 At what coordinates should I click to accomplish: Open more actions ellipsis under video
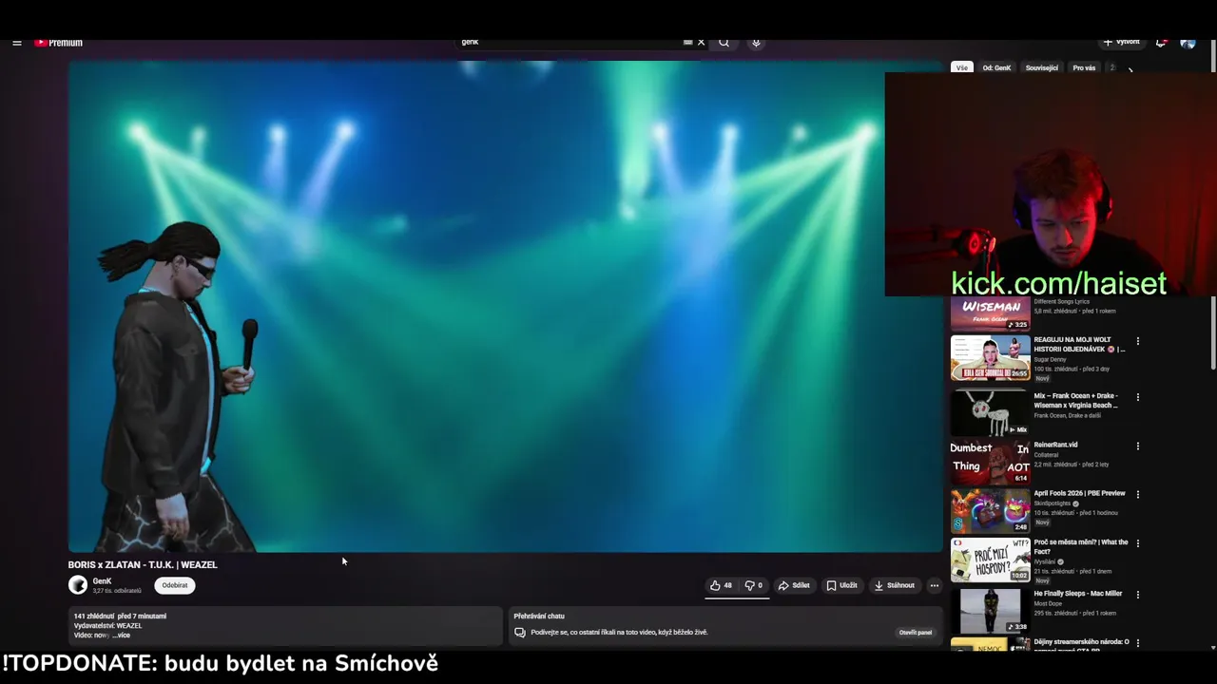point(935,585)
